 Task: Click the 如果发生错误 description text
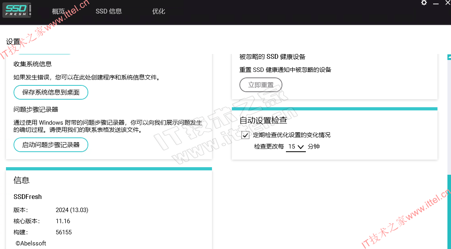coord(87,77)
